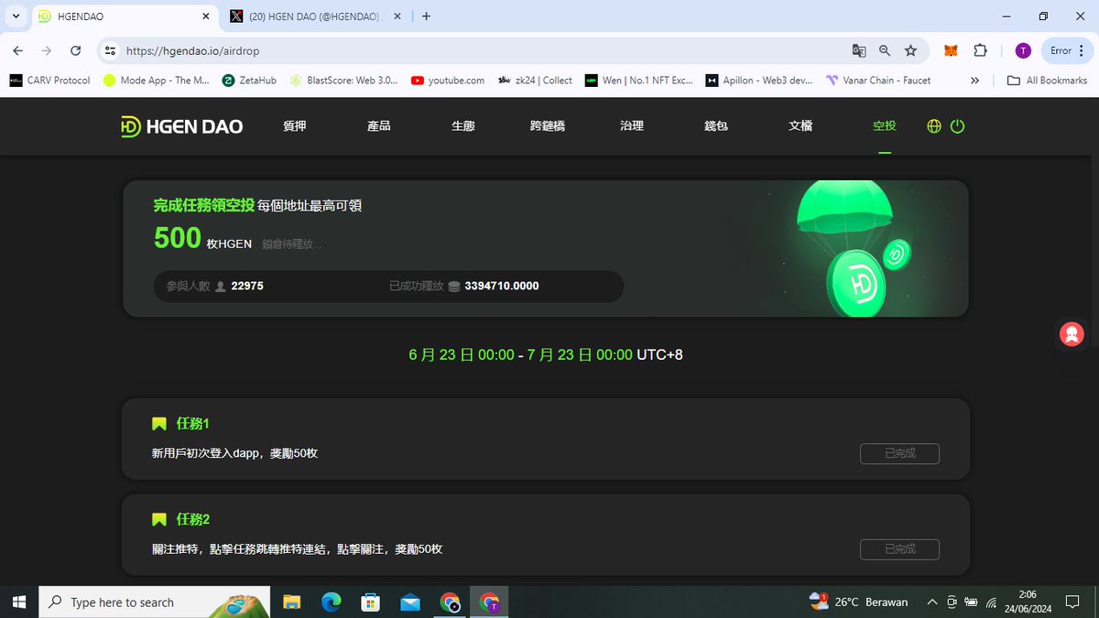The width and height of the screenshot is (1099, 618).
Task: Open the All Bookmarks folder
Action: 1047,81
